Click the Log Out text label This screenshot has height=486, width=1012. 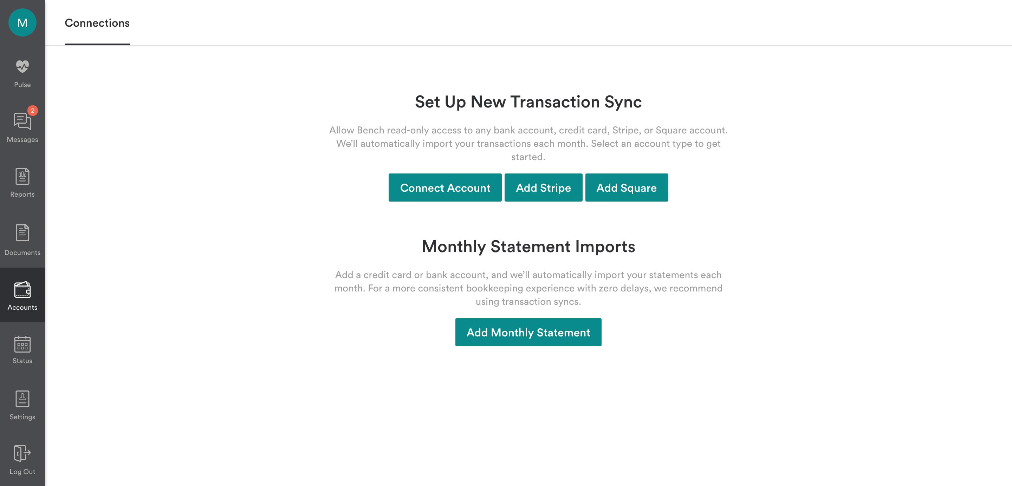pos(22,472)
